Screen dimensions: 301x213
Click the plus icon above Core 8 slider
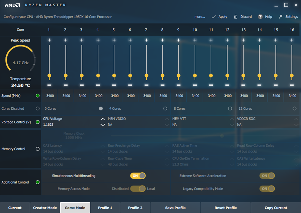[163, 40]
